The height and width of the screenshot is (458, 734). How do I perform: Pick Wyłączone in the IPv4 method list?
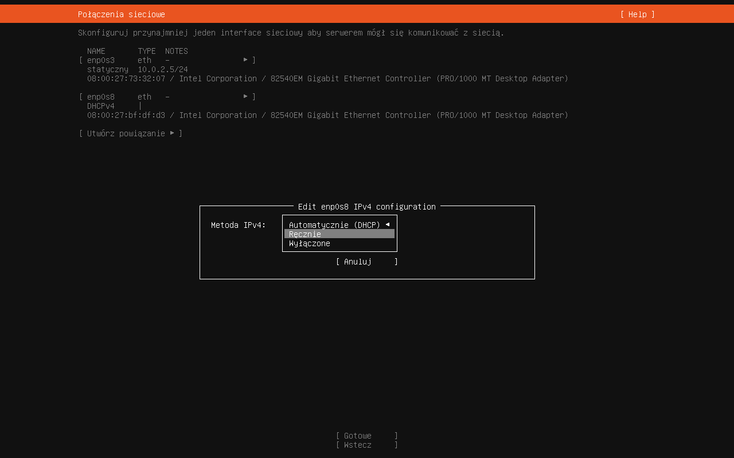point(339,243)
